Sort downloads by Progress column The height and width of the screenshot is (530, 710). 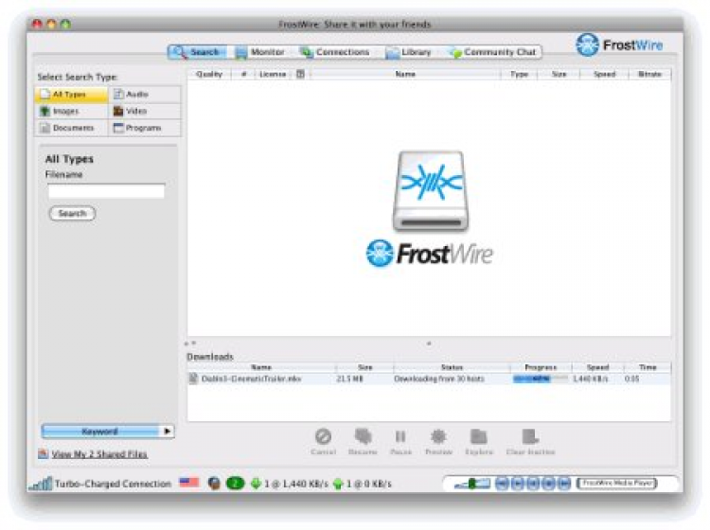point(541,367)
